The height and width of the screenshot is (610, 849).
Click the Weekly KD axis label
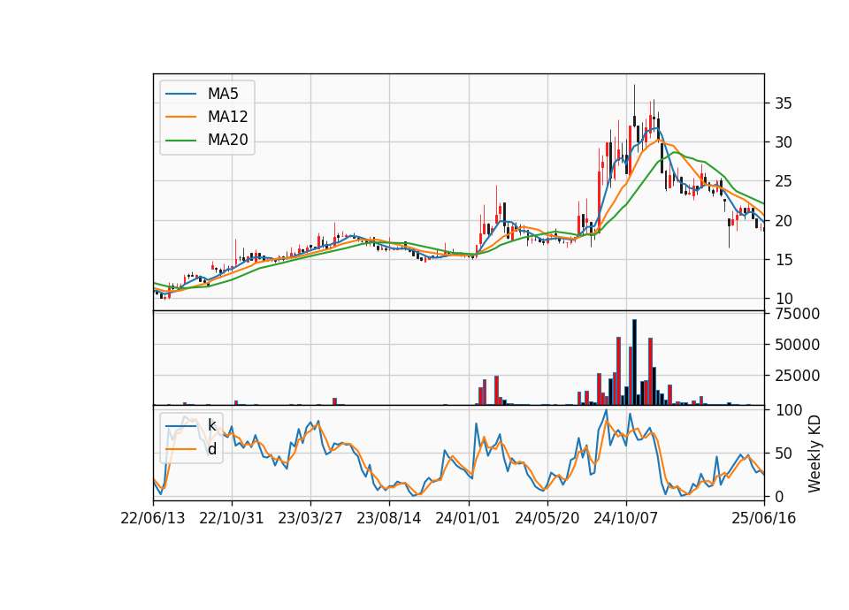pos(814,454)
